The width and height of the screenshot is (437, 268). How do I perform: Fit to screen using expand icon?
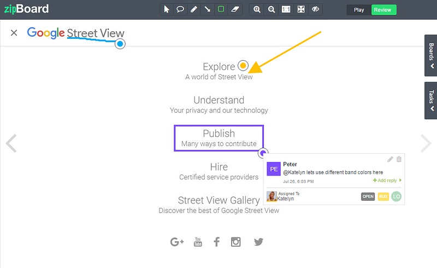point(301,9)
